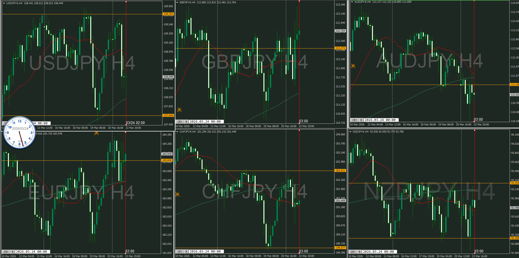Click the pencil drawing icon on EURJPY chart
519x258 pixels.
pos(96,133)
